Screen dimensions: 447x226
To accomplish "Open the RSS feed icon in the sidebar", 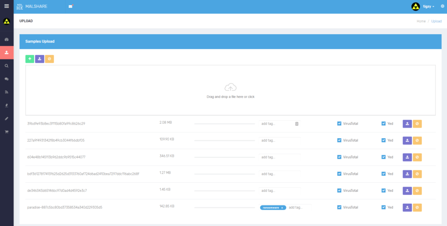I will 7,92.
